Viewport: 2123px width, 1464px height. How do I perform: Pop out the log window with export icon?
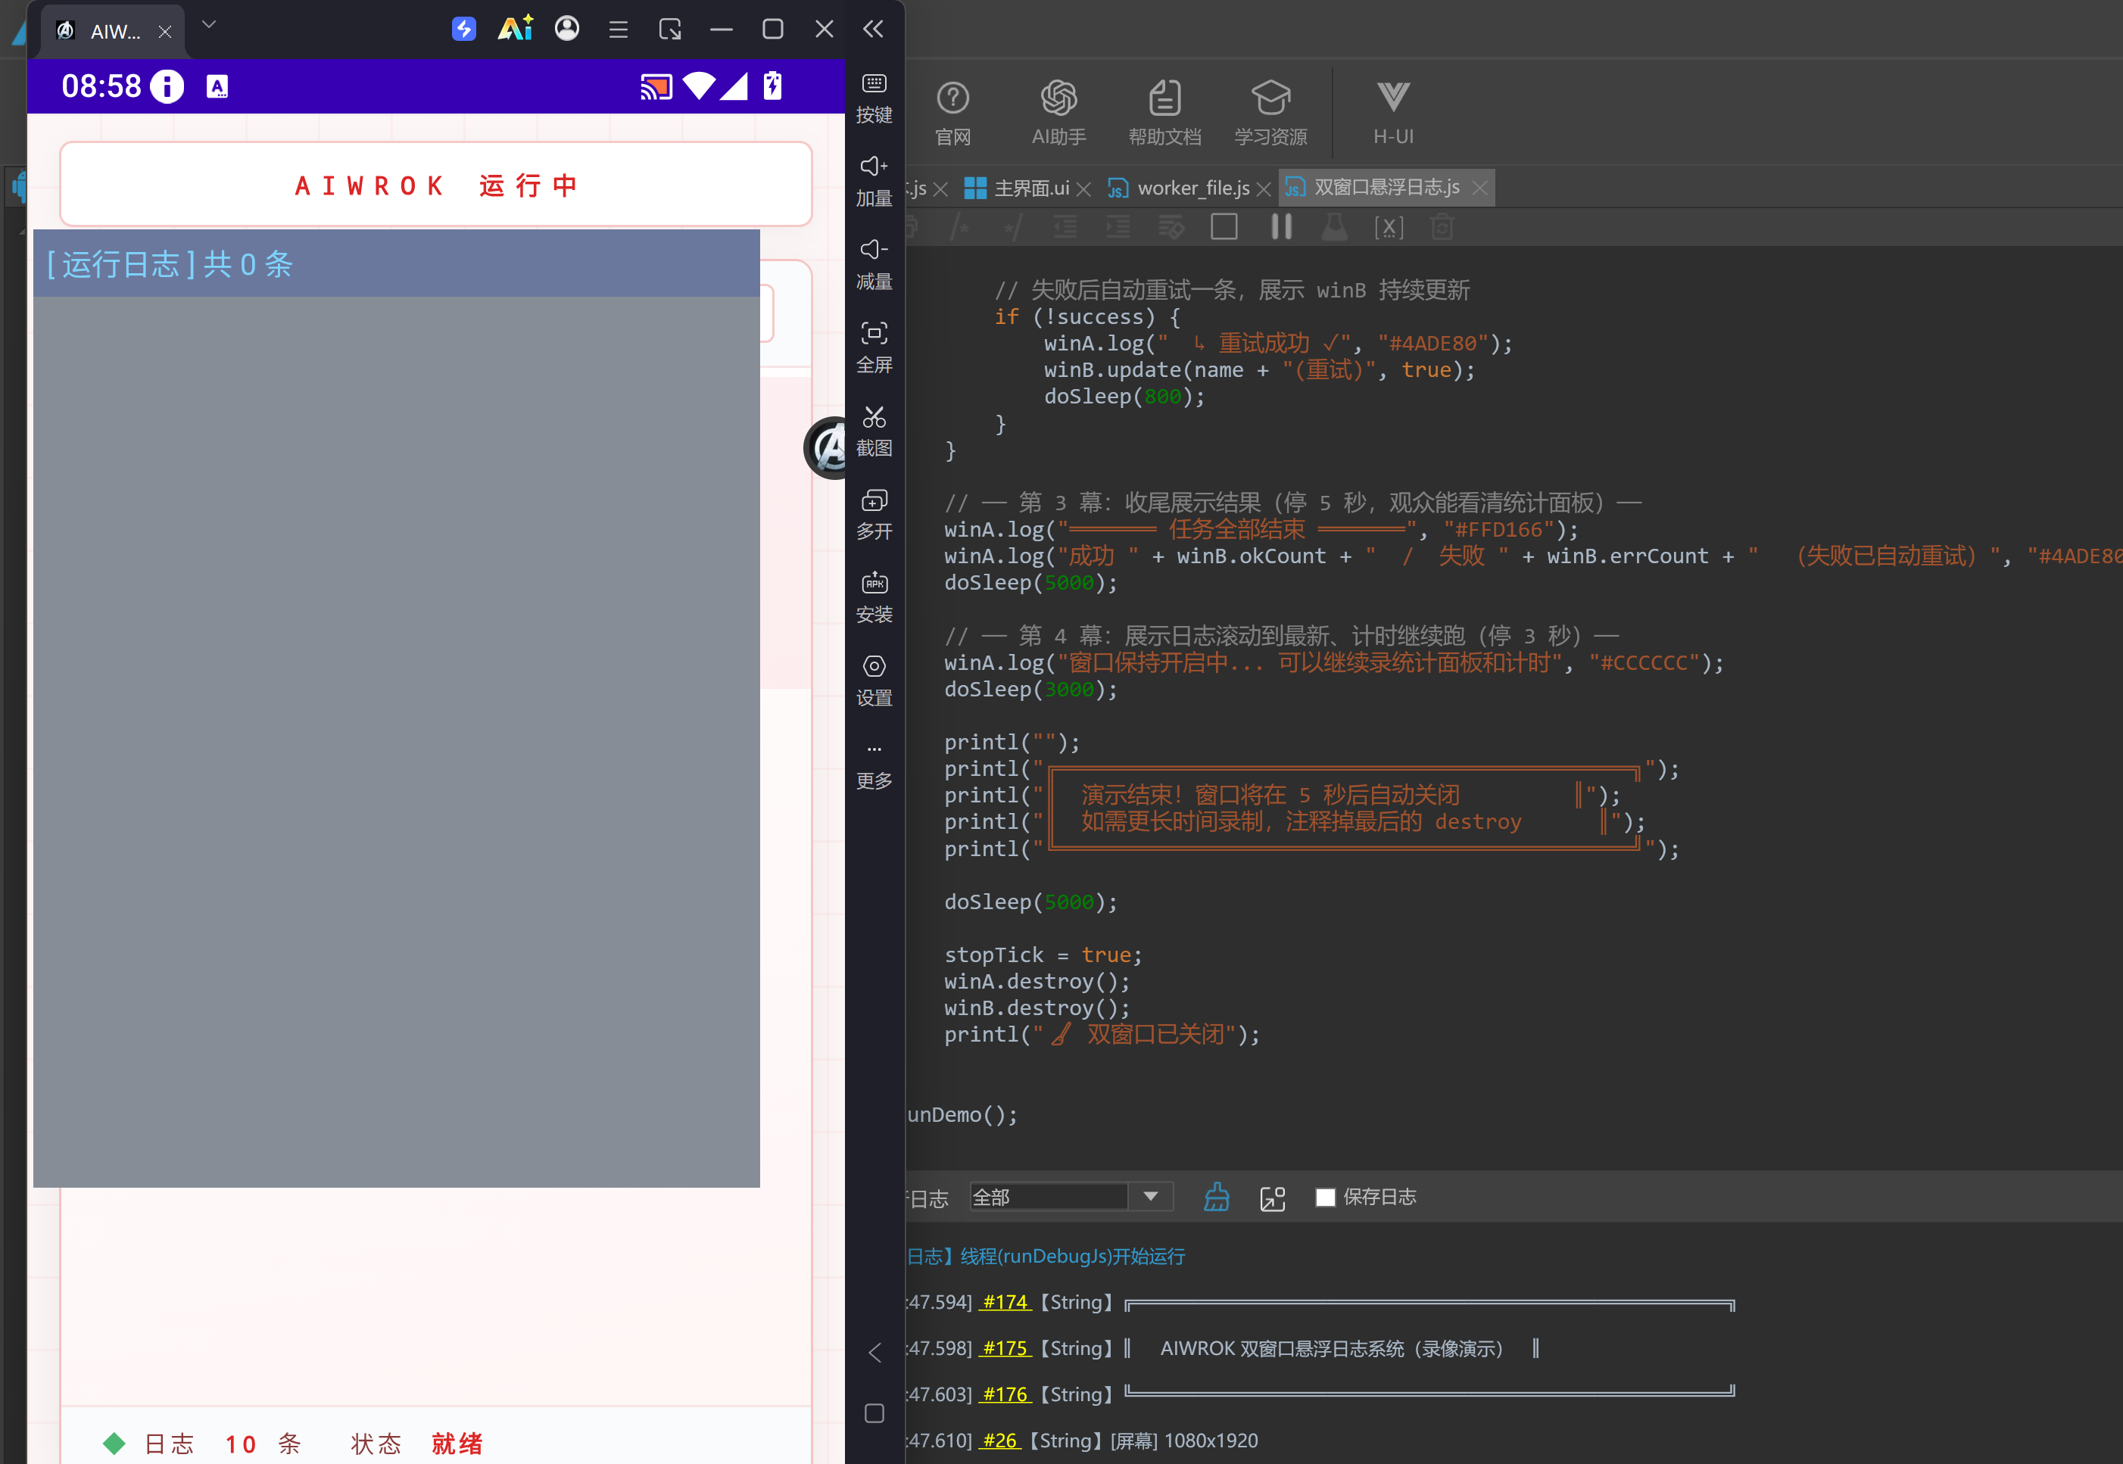pos(1273,1198)
